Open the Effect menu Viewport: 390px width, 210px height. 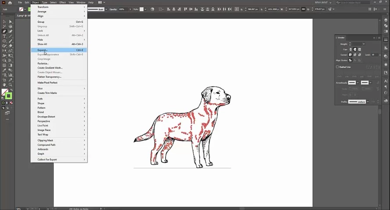[62, 3]
